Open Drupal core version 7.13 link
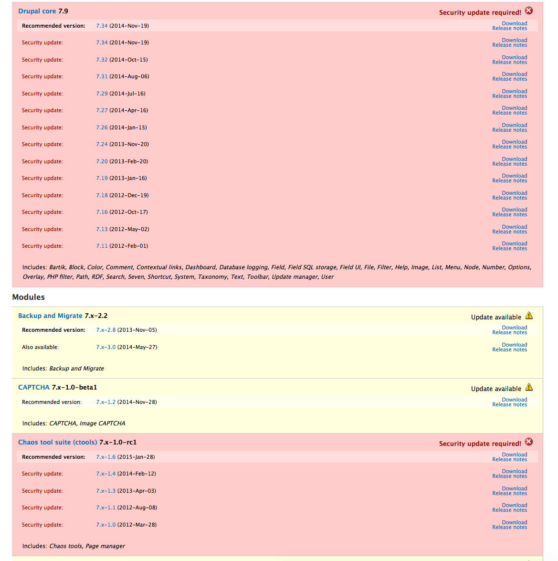This screenshot has width=558, height=561. point(102,229)
